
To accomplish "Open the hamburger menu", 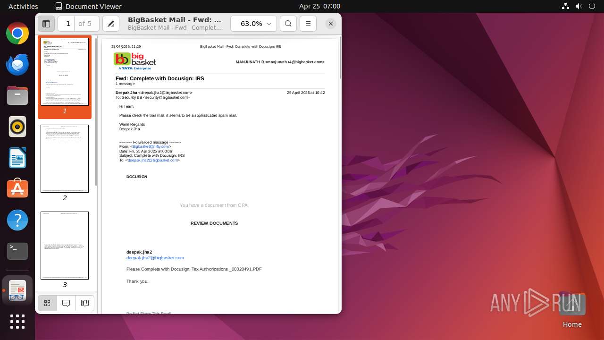I will [x=308, y=24].
